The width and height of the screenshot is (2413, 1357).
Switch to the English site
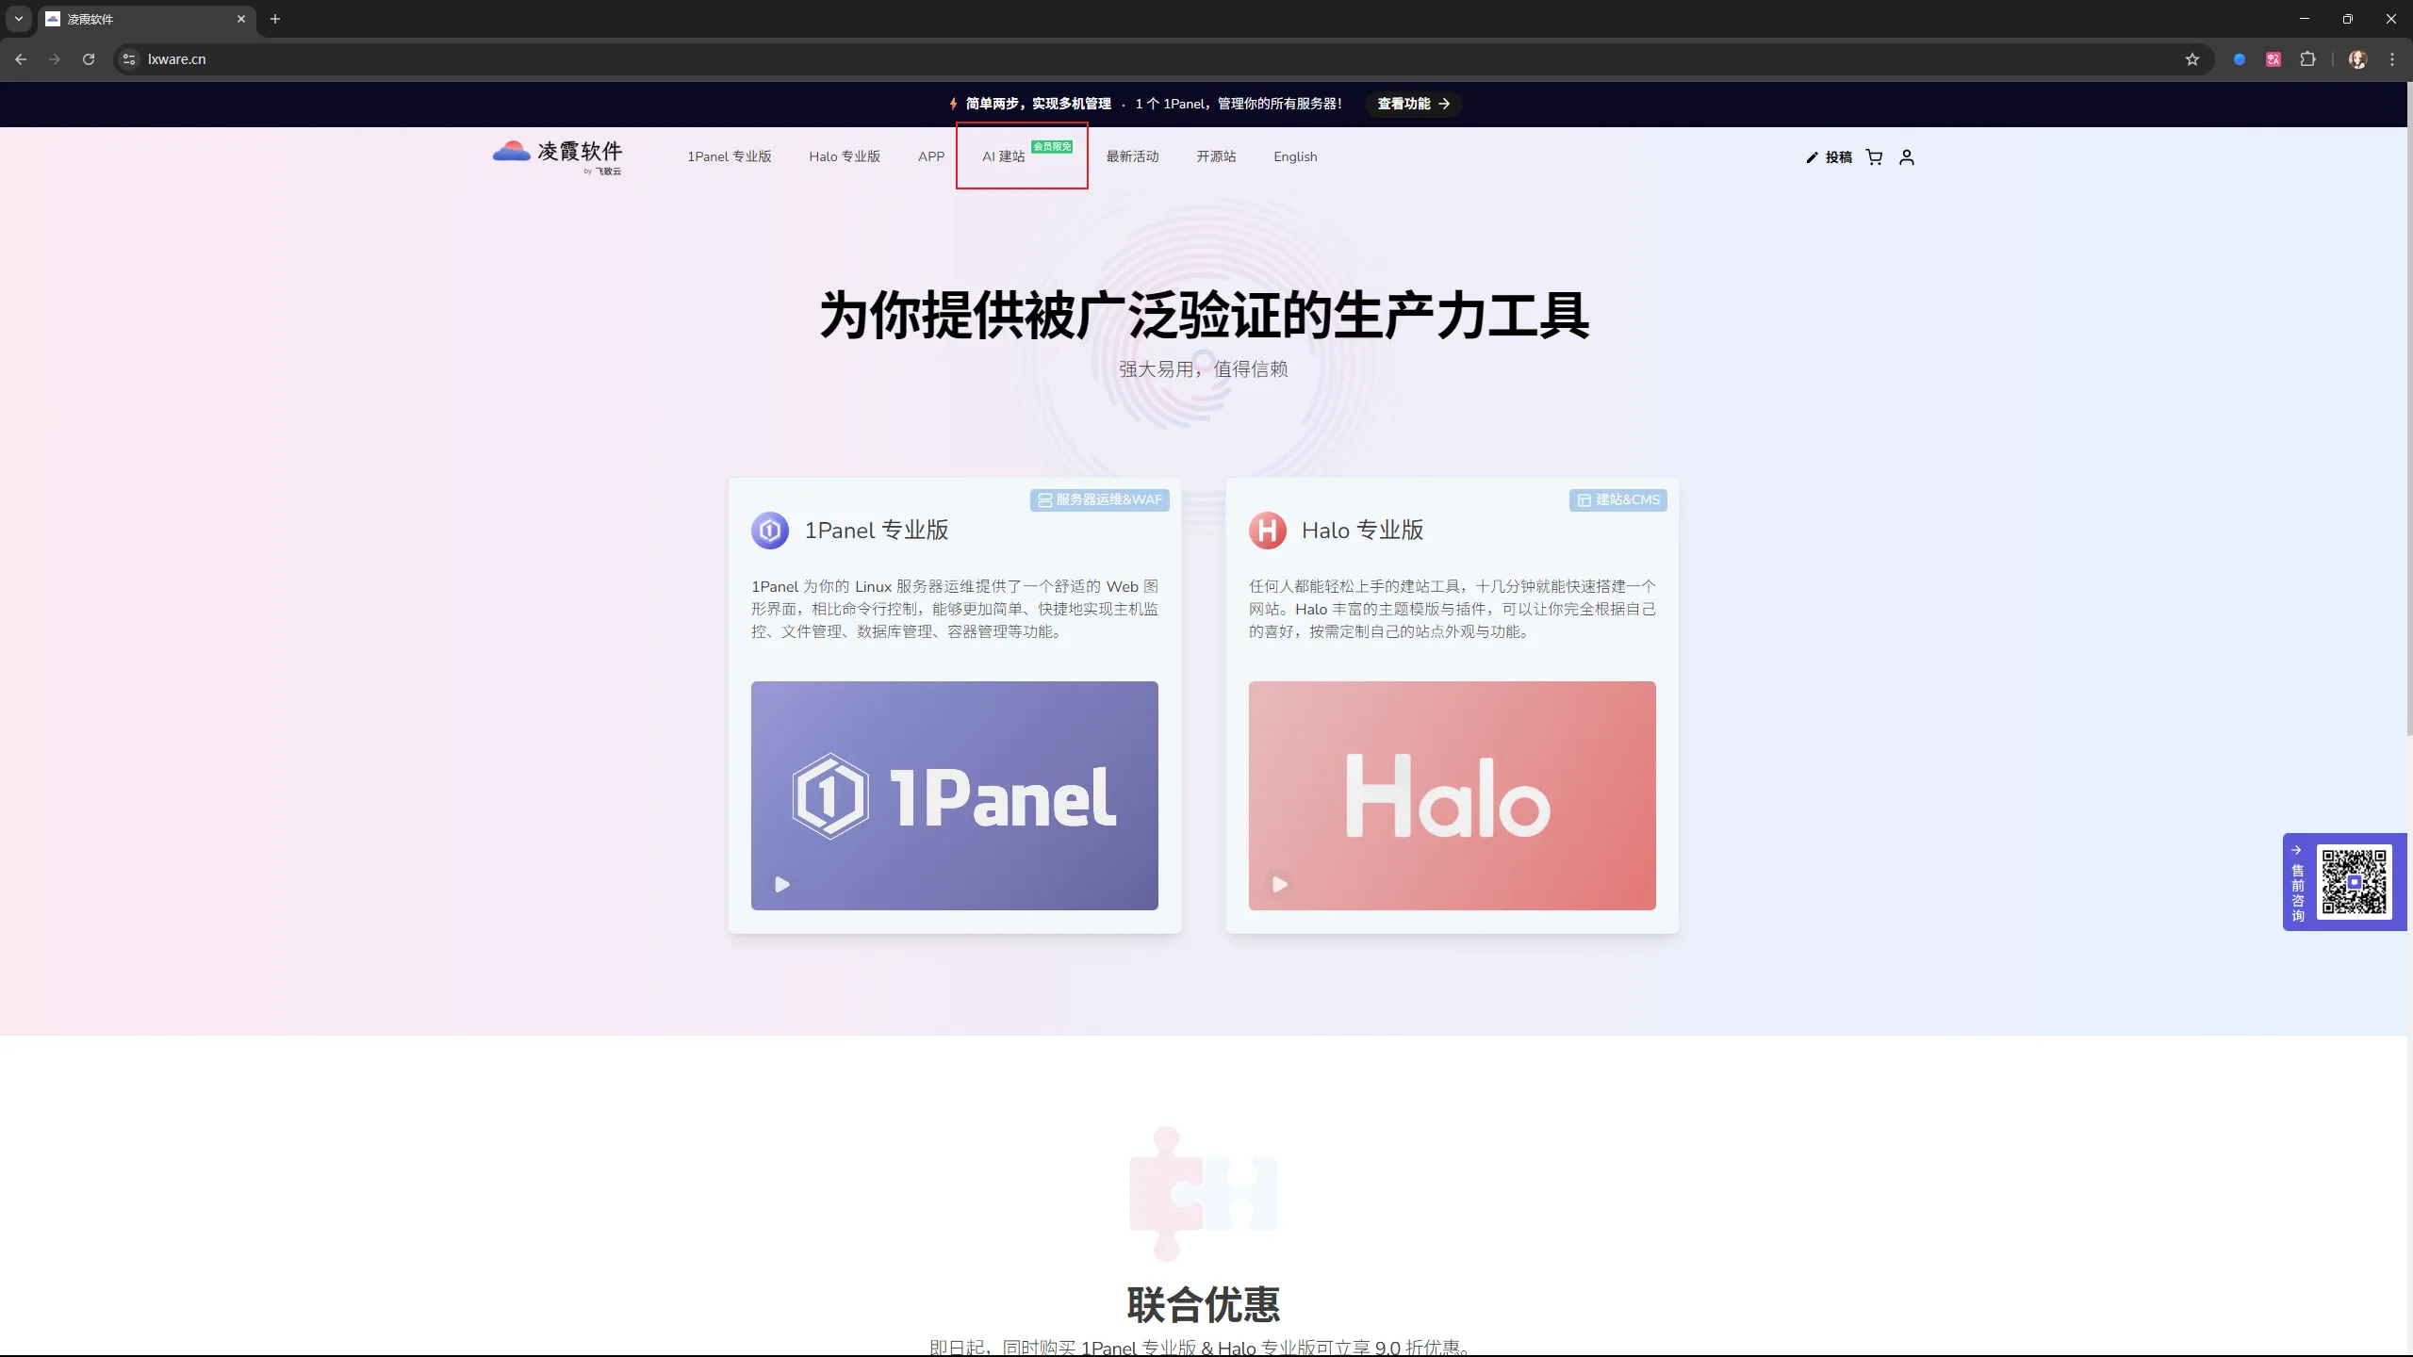[x=1295, y=156]
